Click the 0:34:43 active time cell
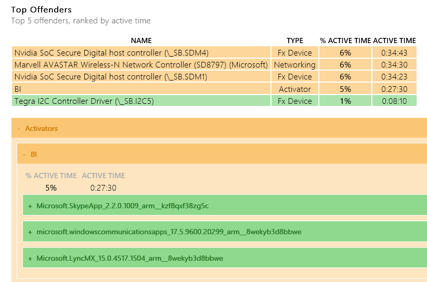The image size is (427, 282). 394,52
